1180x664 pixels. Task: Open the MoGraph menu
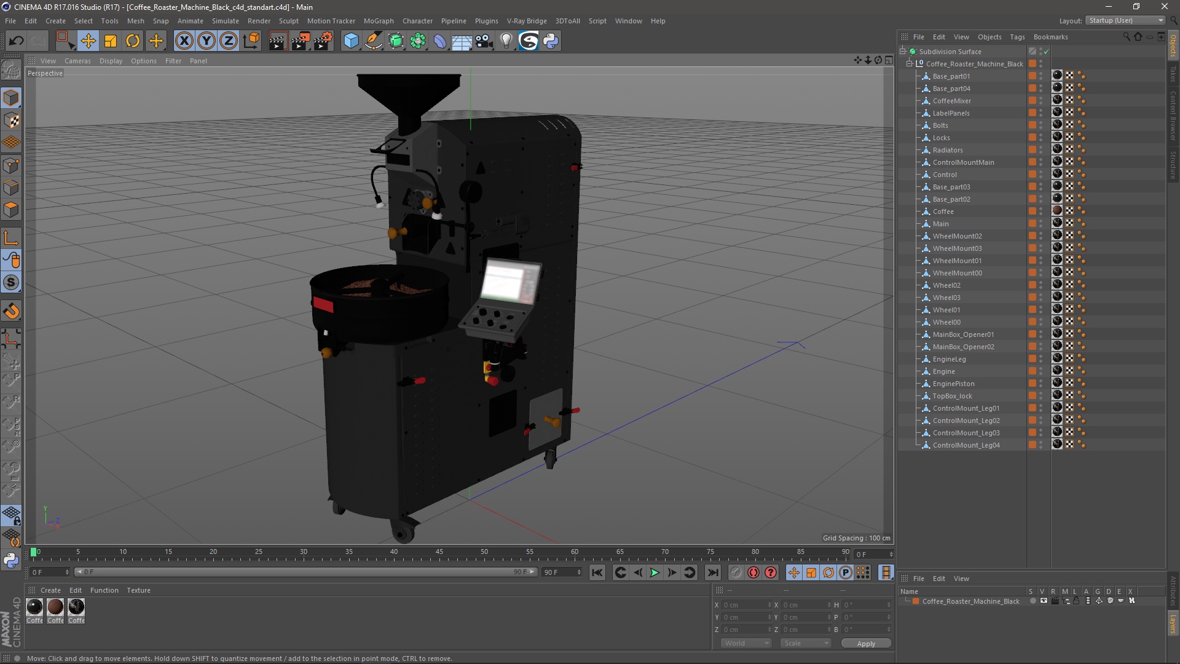379,21
